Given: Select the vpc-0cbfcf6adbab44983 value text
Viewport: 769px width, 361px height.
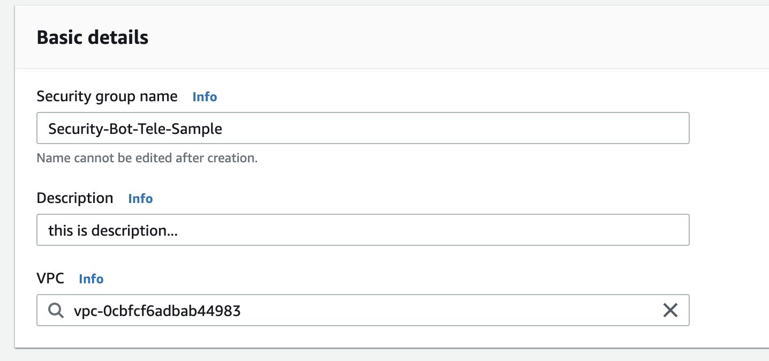Looking at the screenshot, I should tap(157, 311).
